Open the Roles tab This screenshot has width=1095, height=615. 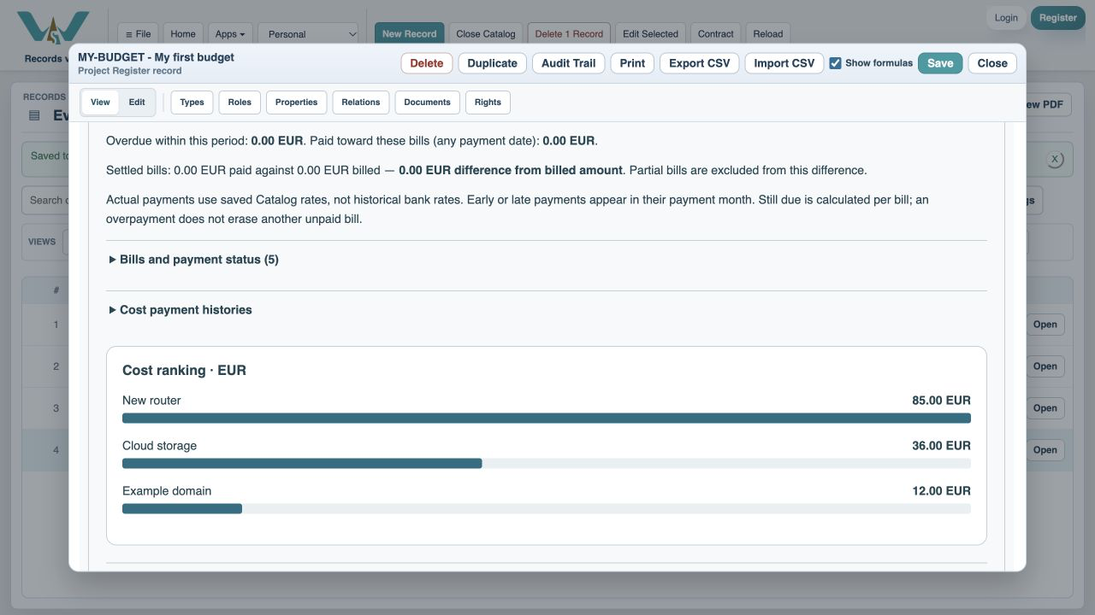click(x=240, y=102)
